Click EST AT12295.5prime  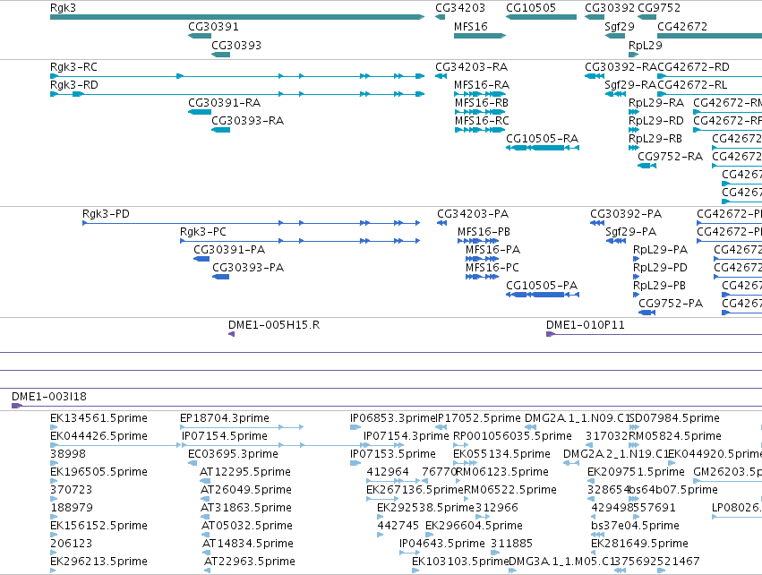[x=205, y=481]
